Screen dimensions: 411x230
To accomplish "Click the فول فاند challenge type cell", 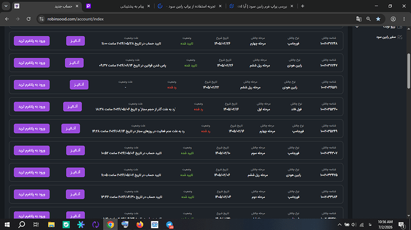I will click(x=297, y=109).
